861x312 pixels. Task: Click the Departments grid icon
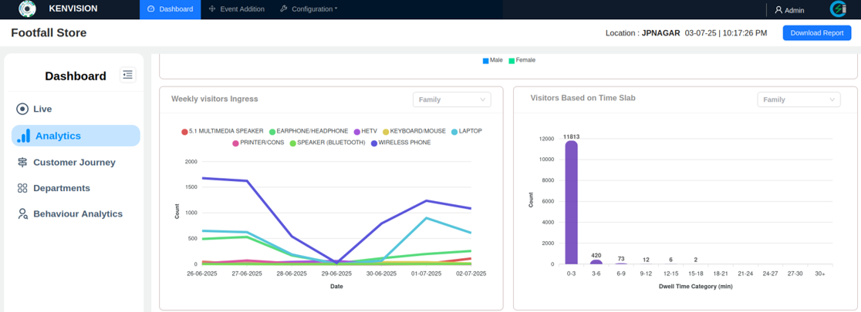coord(22,189)
